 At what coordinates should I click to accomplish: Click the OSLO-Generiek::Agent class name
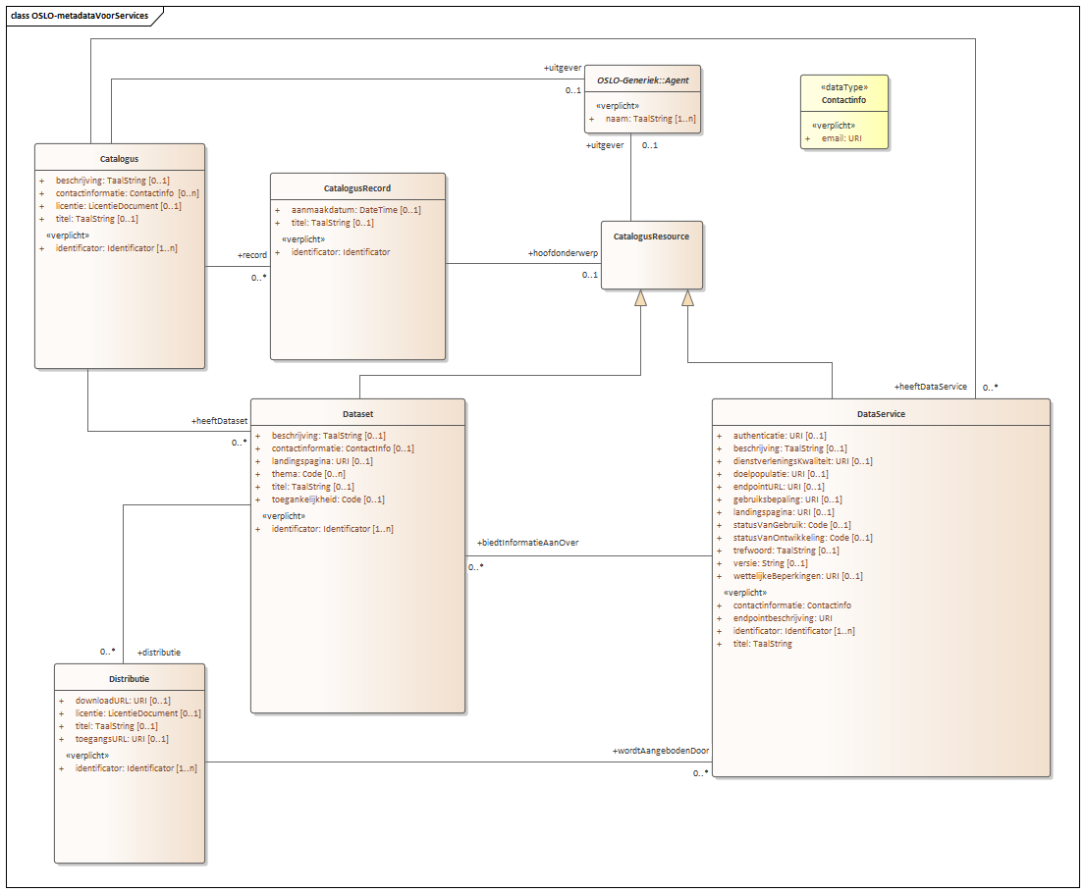643,79
